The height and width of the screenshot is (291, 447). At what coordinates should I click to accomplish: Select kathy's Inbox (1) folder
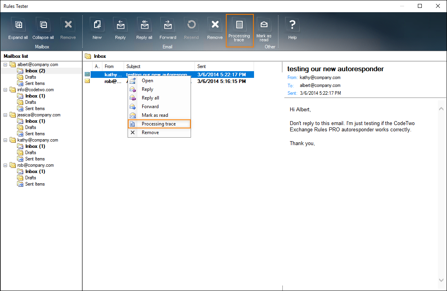point(35,146)
